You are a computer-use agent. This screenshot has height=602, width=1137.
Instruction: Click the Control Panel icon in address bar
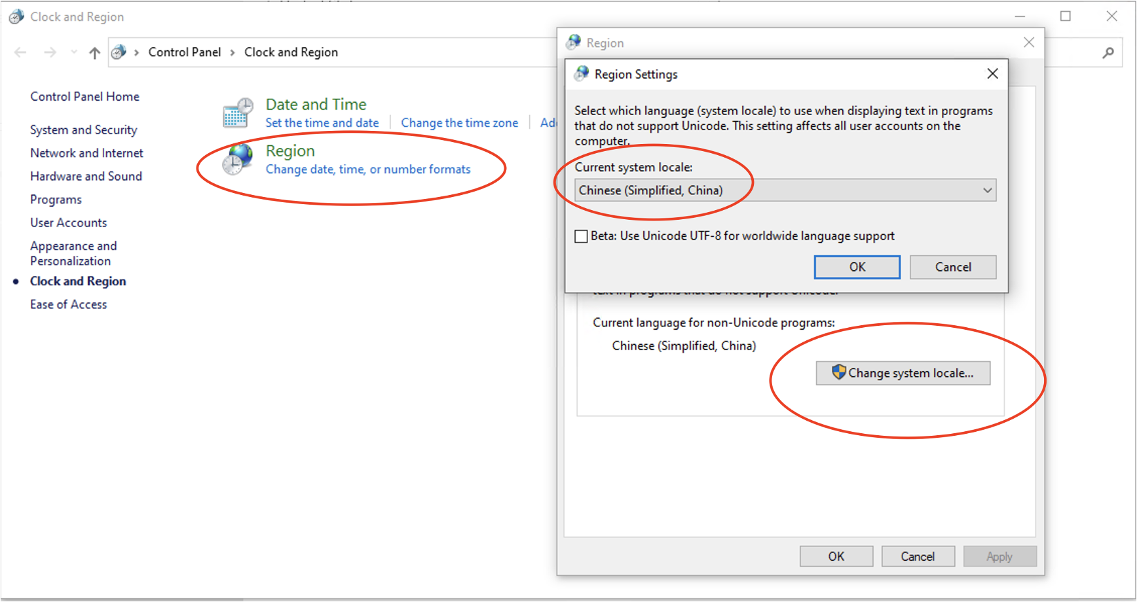point(119,52)
